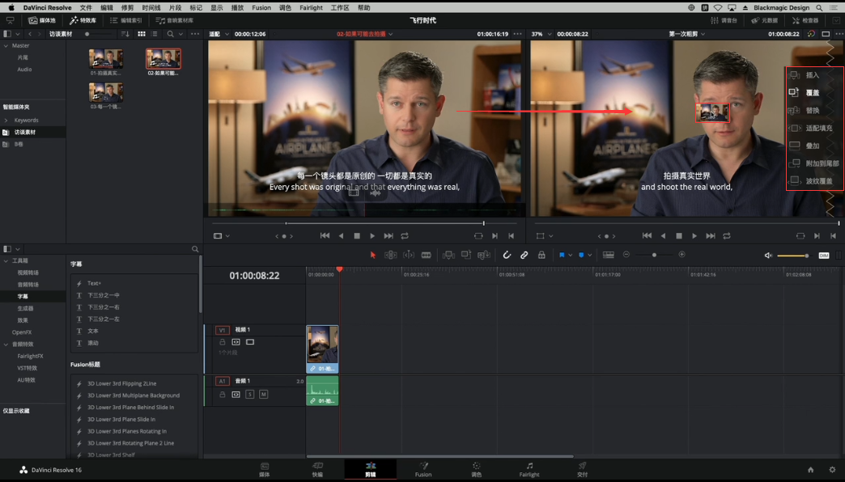Switch media pool to thumbnail view
The width and height of the screenshot is (845, 482).
141,34
